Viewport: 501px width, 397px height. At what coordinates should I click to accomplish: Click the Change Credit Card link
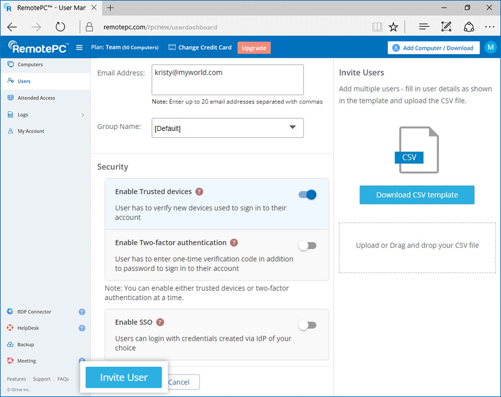click(x=200, y=48)
